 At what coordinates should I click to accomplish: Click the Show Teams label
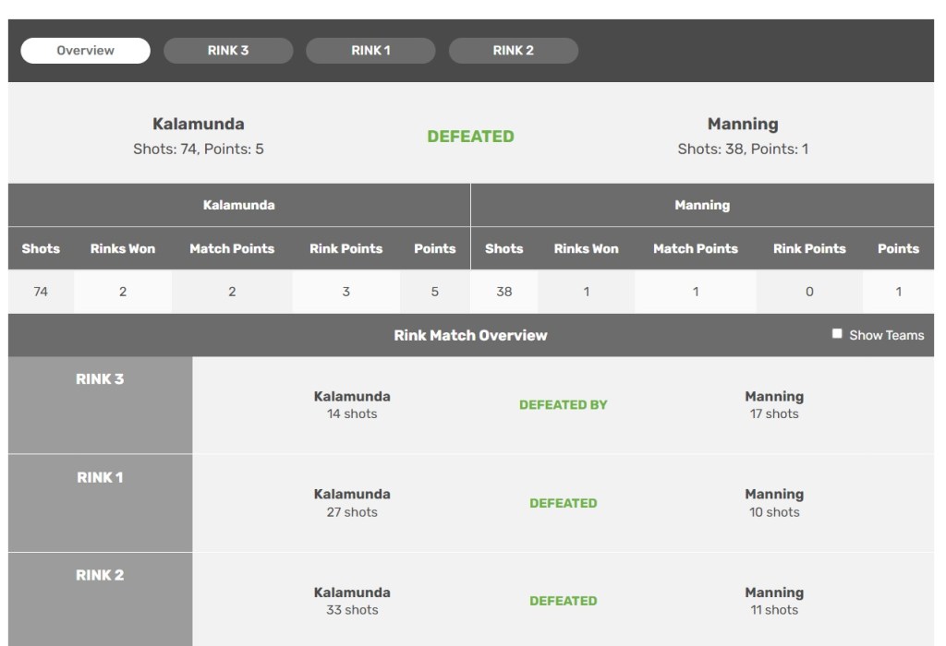886,335
